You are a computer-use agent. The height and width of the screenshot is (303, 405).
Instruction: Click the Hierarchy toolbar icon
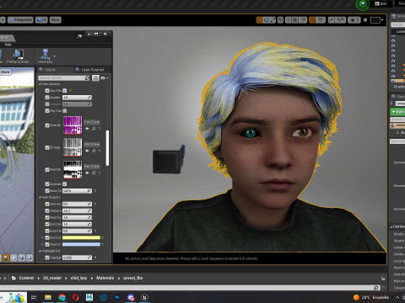point(46,56)
